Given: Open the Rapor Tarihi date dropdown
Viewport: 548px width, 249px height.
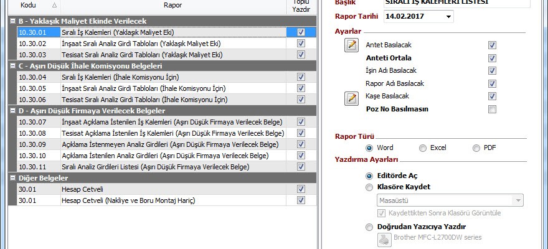Looking at the screenshot, I should point(449,16).
